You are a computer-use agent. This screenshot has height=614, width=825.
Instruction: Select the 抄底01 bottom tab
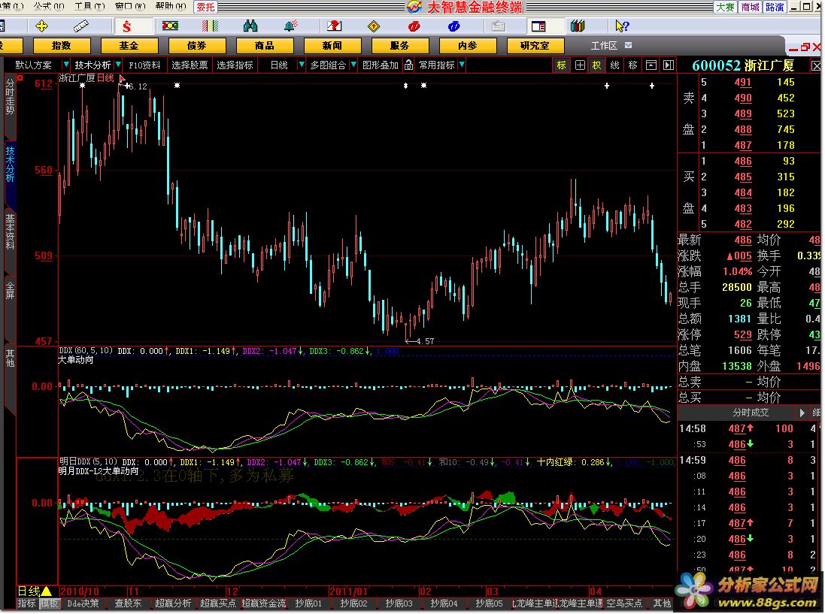point(308,603)
